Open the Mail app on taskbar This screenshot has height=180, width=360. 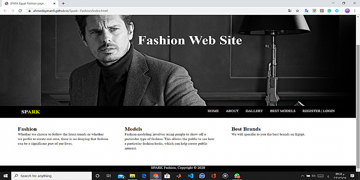121,176
